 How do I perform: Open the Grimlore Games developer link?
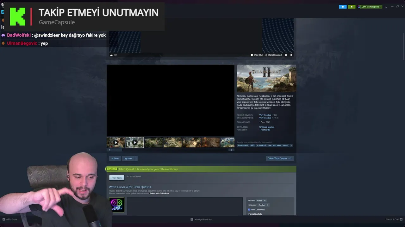[267, 127]
